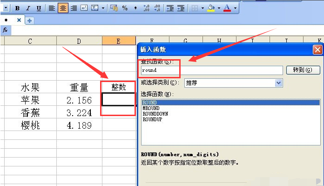The width and height of the screenshot is (324, 186).
Task: Increase indent
Action: click(x=181, y=8)
